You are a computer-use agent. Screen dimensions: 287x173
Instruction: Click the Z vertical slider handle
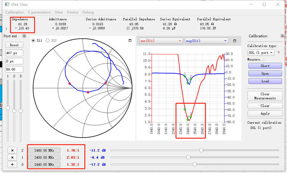(x=21, y=111)
